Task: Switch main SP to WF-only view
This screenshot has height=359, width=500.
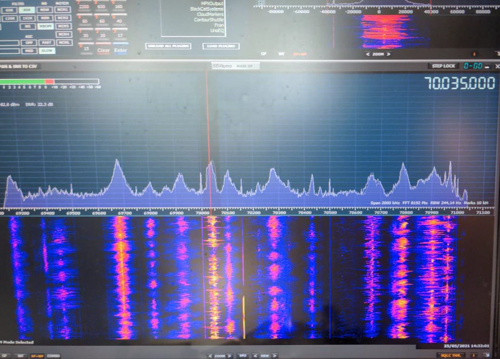Action: coord(21,356)
